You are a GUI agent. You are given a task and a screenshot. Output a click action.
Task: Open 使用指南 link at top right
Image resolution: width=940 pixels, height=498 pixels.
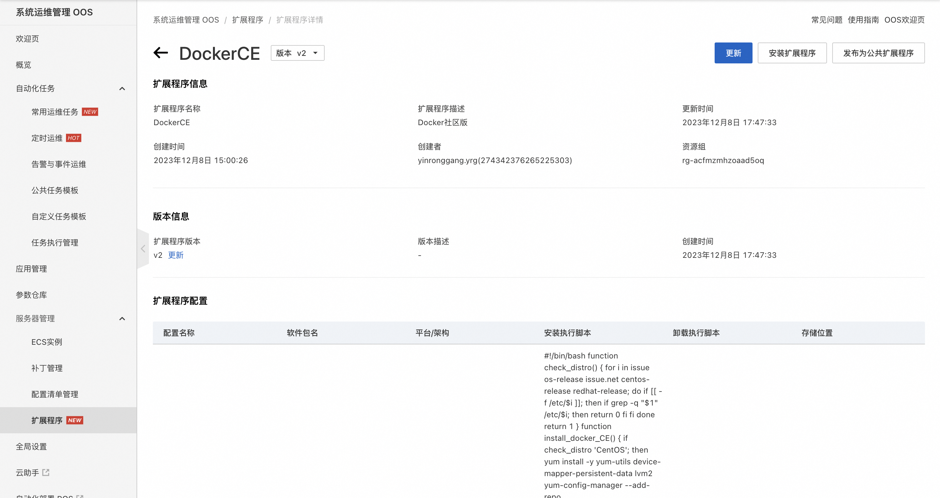pyautogui.click(x=863, y=20)
